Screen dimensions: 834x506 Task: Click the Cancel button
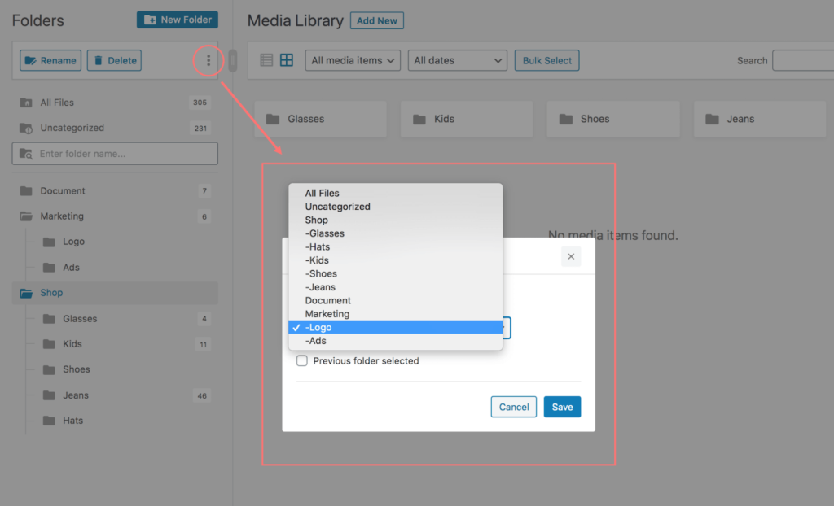click(x=514, y=407)
